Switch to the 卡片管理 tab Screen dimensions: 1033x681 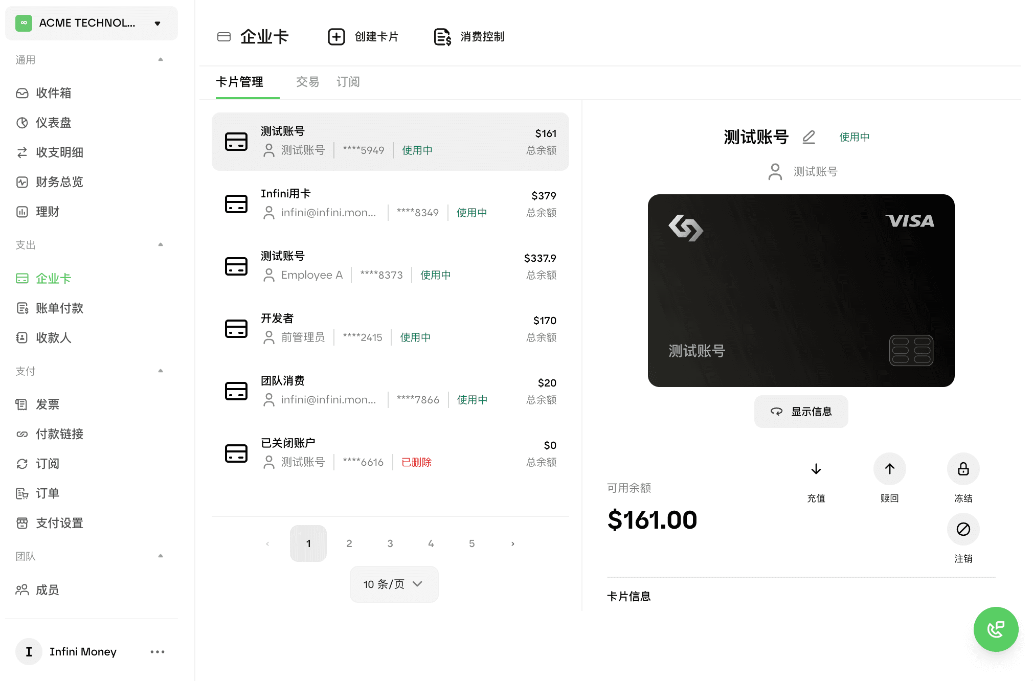click(240, 82)
